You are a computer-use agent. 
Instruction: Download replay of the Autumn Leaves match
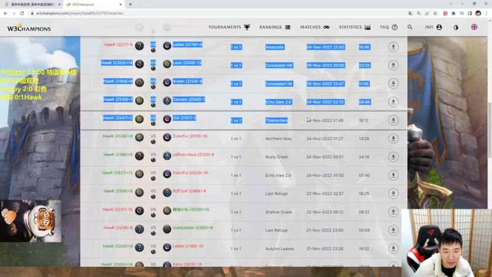393,249
